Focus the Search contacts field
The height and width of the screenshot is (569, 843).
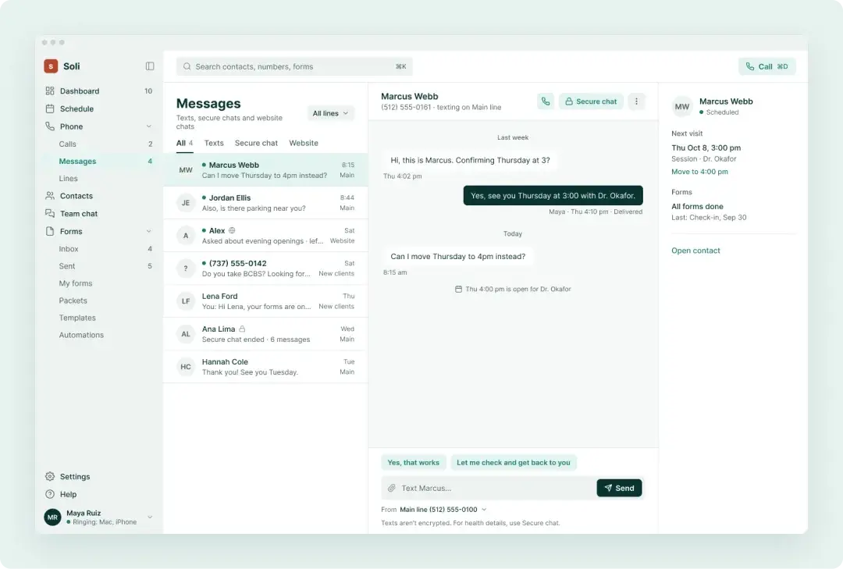(294, 66)
